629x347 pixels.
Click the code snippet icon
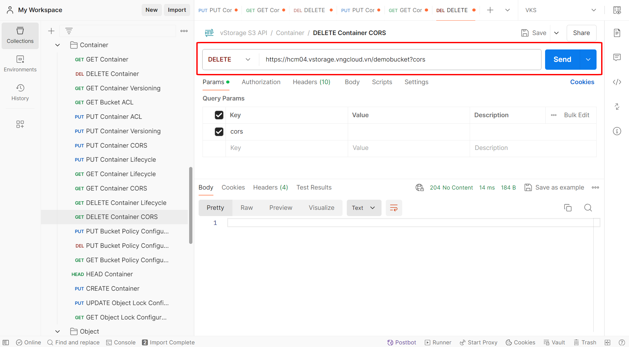click(617, 82)
